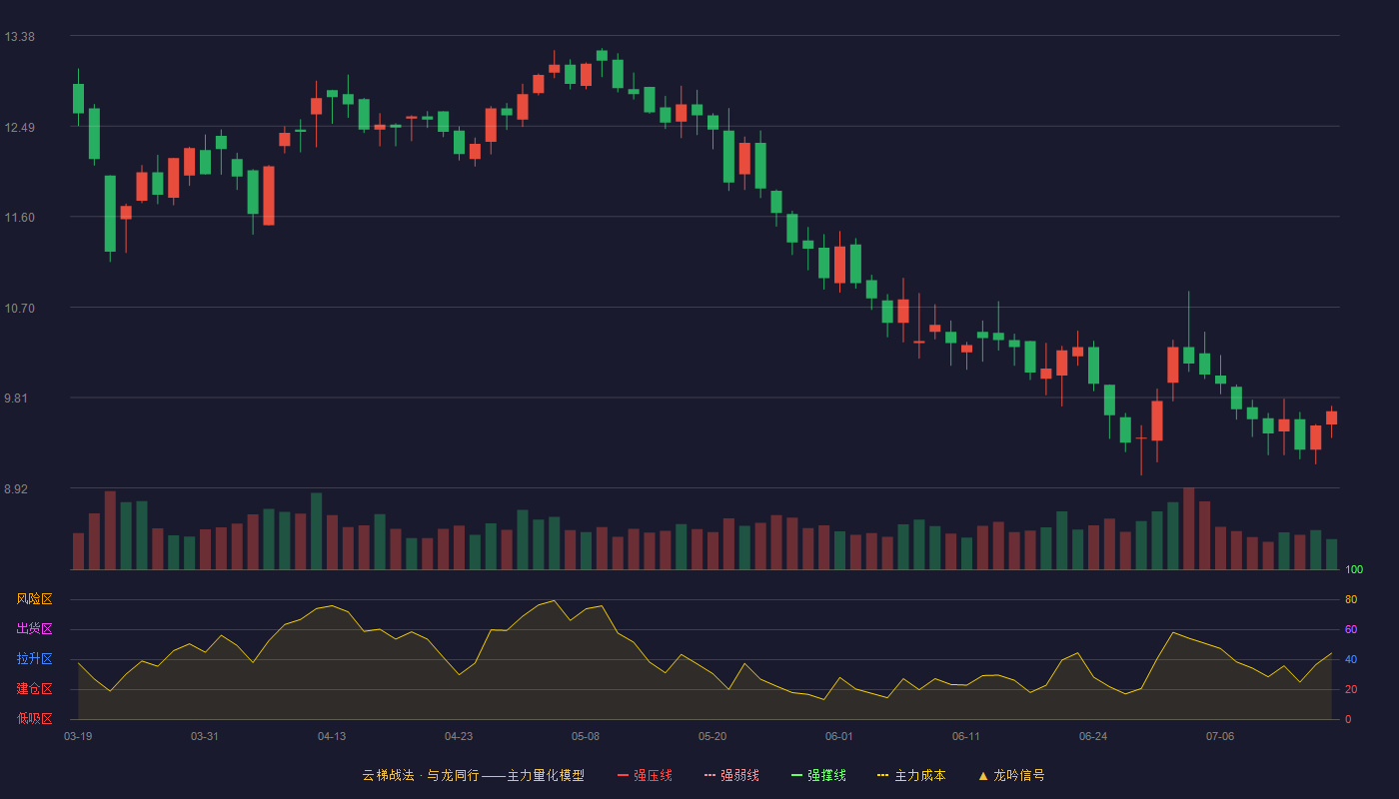Image resolution: width=1399 pixels, height=799 pixels.
Task: Click the 04-13 date label
Action: 332,736
